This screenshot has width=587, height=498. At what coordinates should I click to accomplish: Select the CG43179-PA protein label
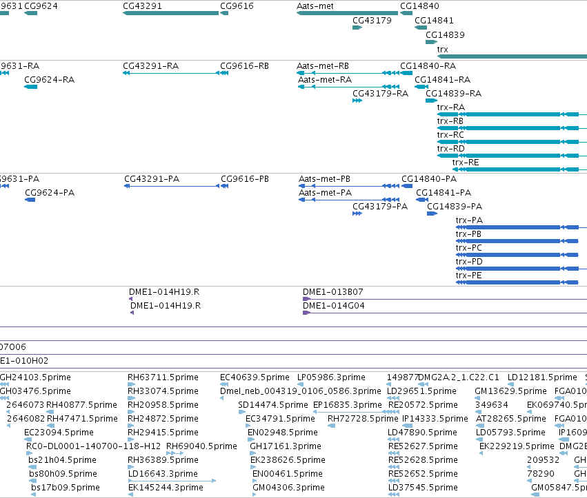tap(380, 207)
